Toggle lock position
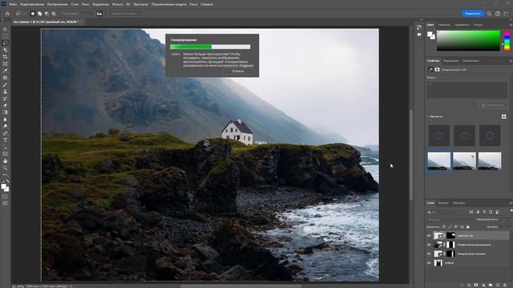The height and width of the screenshot is (288, 513). point(456,226)
